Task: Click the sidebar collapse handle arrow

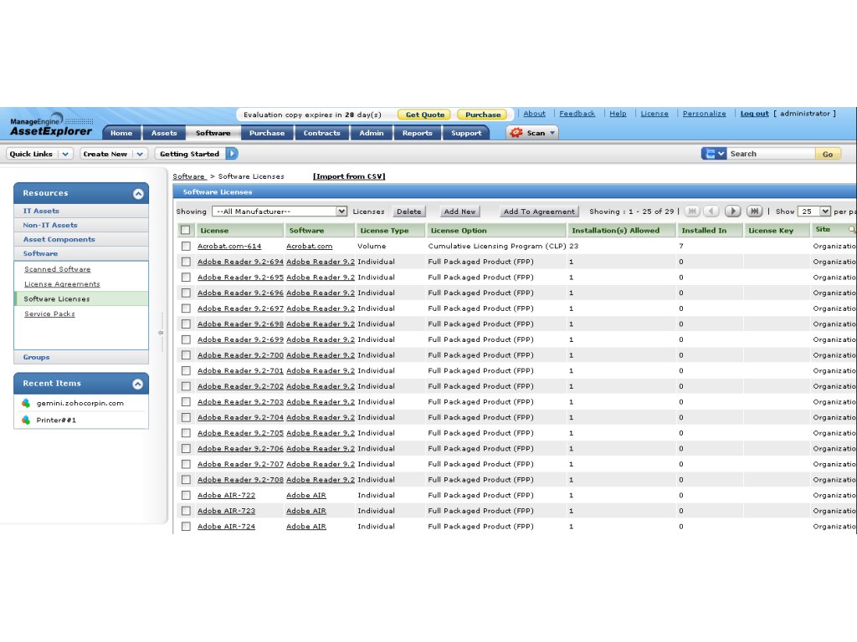Action: [161, 333]
